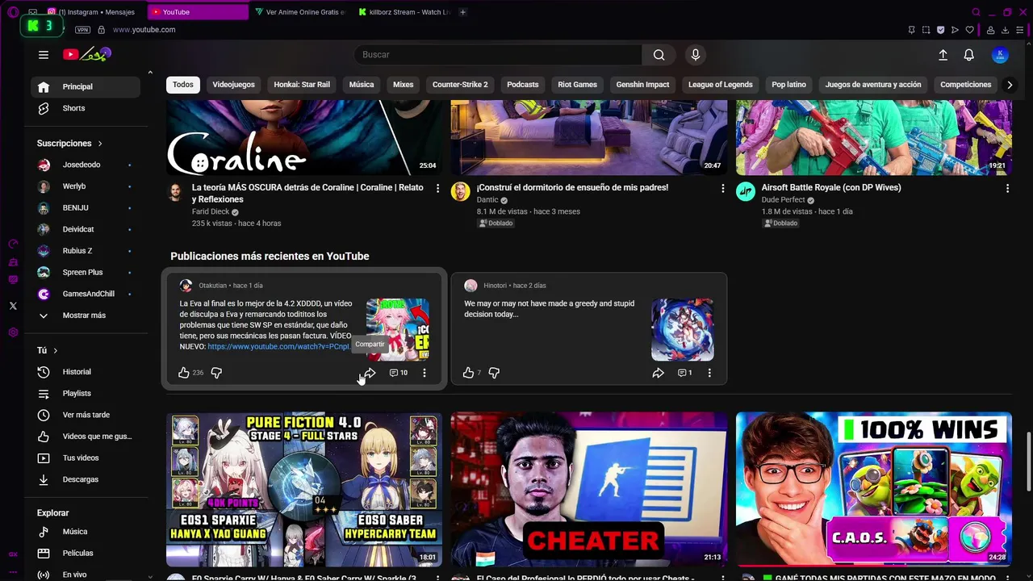Screen dimensions: 1033x581
Task: Dislike the Otakutian post
Action: click(x=216, y=373)
